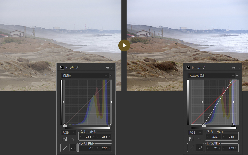The width and height of the screenshot is (248, 155).
Task: Click the play button between the two photos
Action: pos(124,45)
